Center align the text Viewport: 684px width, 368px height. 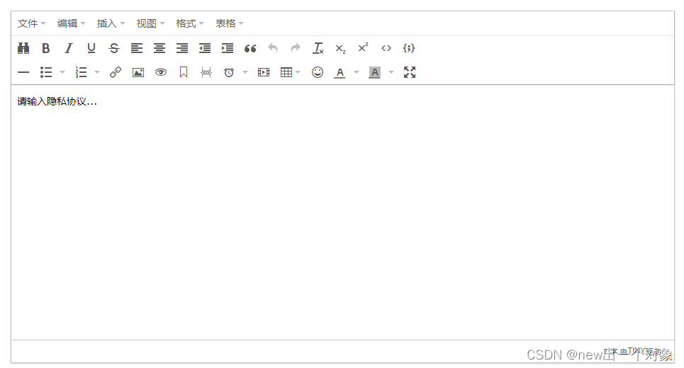pos(159,48)
